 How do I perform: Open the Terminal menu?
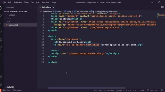(x=45, y=2)
